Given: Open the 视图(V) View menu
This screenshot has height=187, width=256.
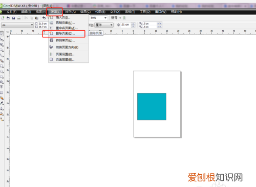Looking at the screenshot, I should pyautogui.click(x=40, y=12).
